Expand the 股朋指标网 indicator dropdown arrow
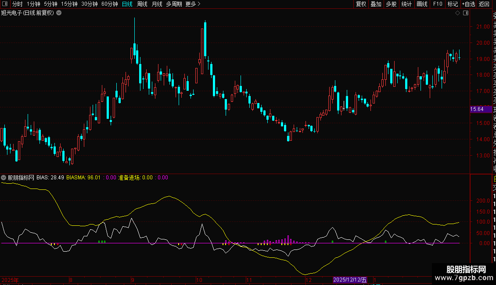496x285 pixels. pyautogui.click(x=4, y=178)
